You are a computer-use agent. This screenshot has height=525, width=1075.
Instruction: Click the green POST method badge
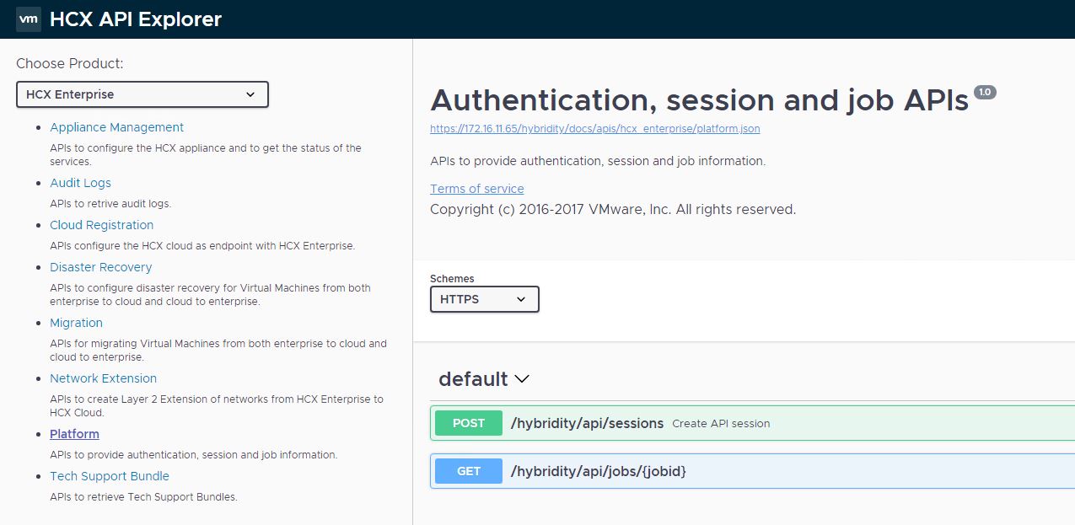(x=468, y=423)
